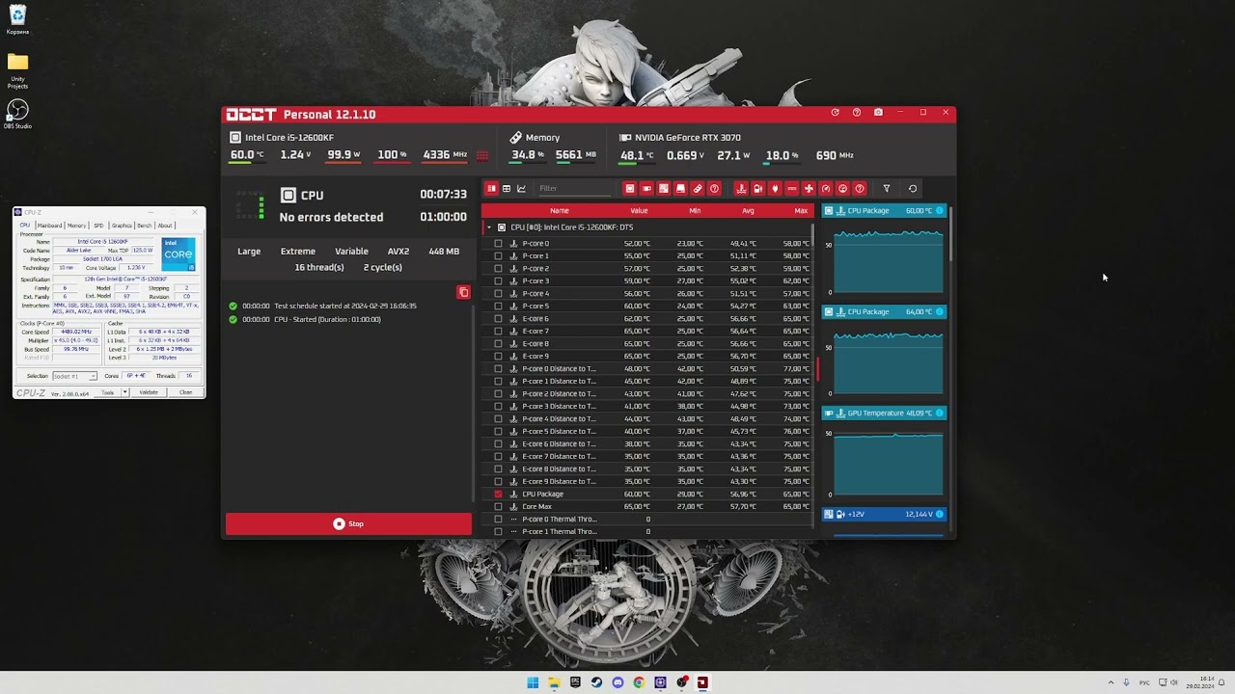Toggle battery power sensor type filter
The height and width of the screenshot is (694, 1235).
[x=757, y=189]
